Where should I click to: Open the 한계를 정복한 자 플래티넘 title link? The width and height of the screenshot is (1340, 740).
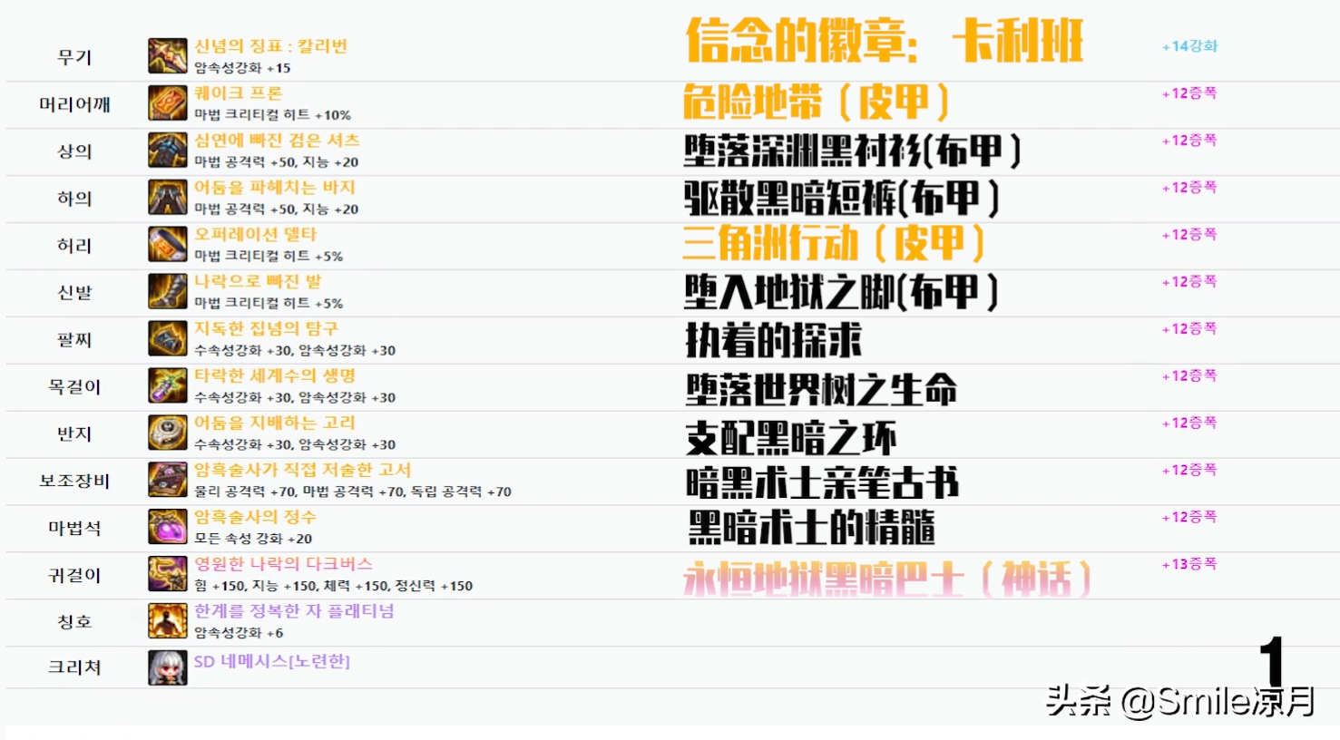click(x=294, y=612)
